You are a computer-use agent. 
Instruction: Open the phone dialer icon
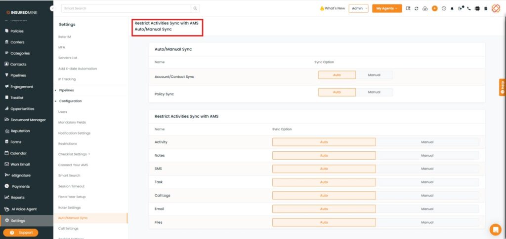click(x=469, y=8)
